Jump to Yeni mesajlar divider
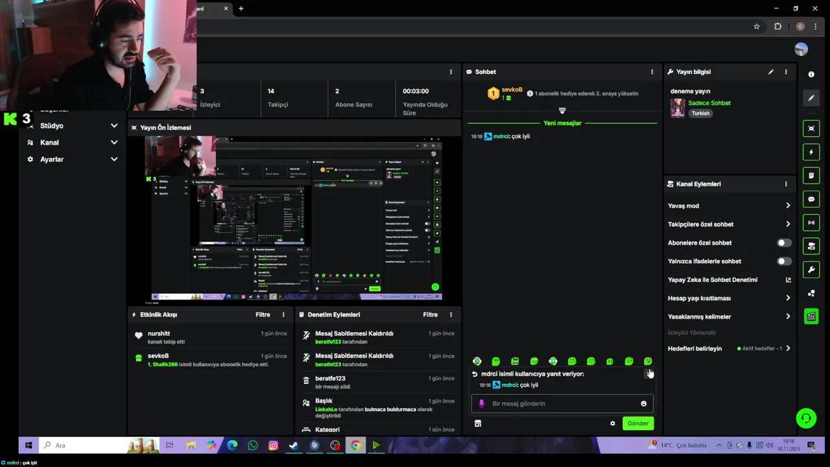 pos(562,123)
